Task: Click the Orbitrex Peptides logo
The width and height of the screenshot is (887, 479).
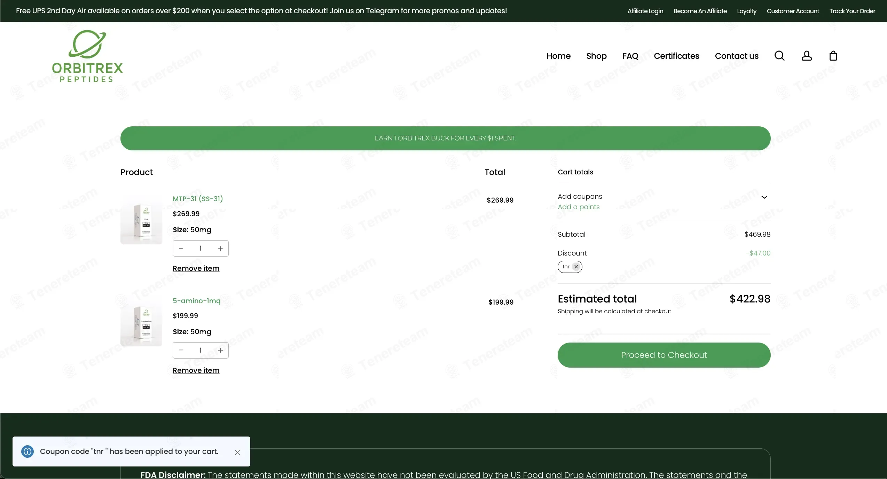Action: point(87,56)
